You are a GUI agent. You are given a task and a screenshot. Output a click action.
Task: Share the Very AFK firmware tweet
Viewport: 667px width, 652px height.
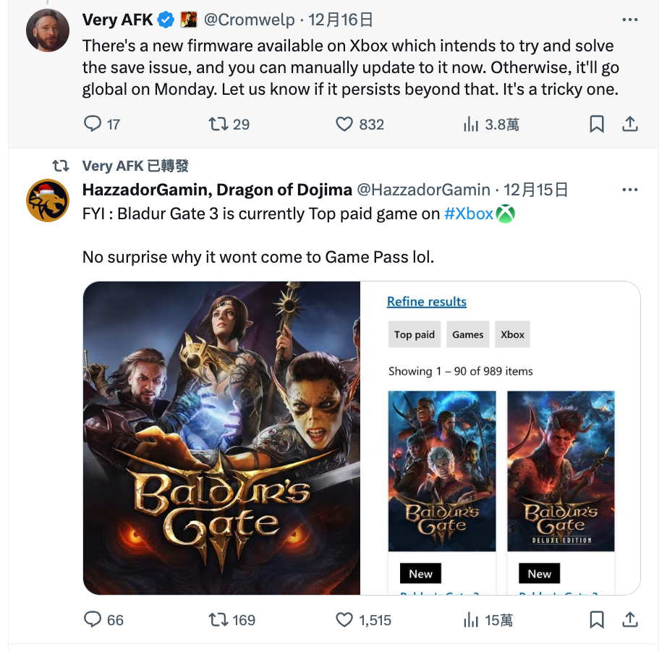(630, 124)
